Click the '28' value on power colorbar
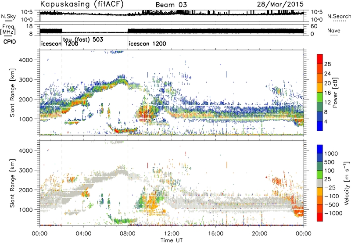351x243 pixels. [327, 64]
